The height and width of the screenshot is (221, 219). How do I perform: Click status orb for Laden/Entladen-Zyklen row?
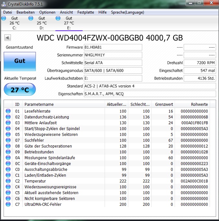point(8,175)
